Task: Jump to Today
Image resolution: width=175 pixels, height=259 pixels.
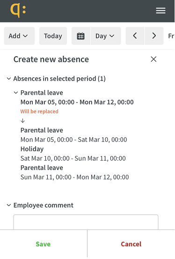Action: tap(53, 36)
